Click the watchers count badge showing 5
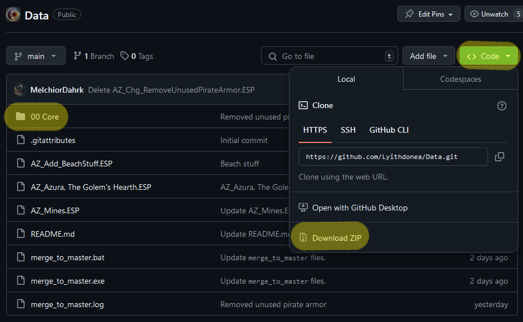Viewport: 523px width, 322px height. tap(518, 14)
